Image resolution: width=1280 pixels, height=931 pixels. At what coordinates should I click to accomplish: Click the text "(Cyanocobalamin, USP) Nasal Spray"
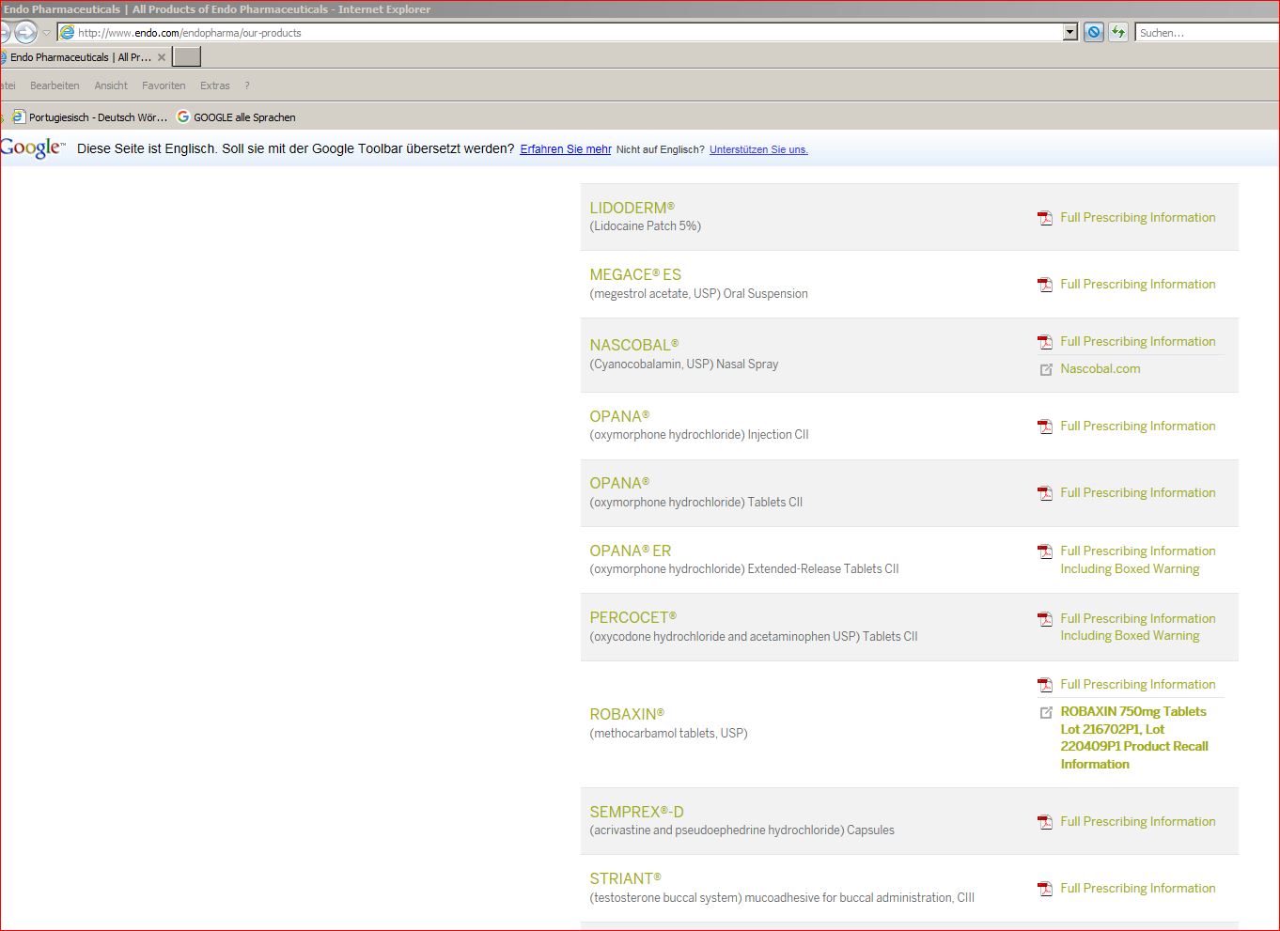[684, 365]
